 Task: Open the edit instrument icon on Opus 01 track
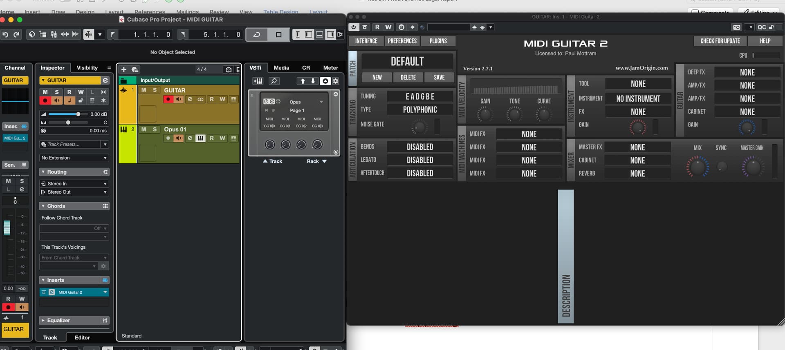190,138
